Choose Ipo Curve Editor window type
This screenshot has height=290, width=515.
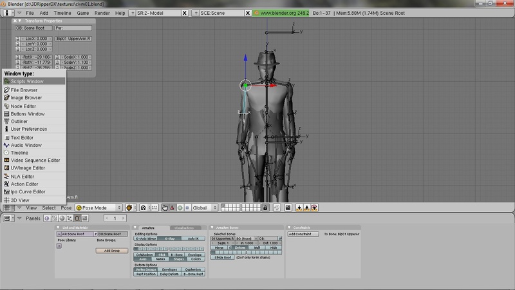[34, 191]
